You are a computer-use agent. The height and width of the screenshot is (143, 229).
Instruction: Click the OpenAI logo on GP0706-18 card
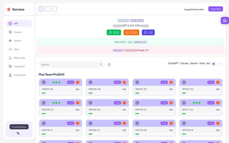click(184, 123)
